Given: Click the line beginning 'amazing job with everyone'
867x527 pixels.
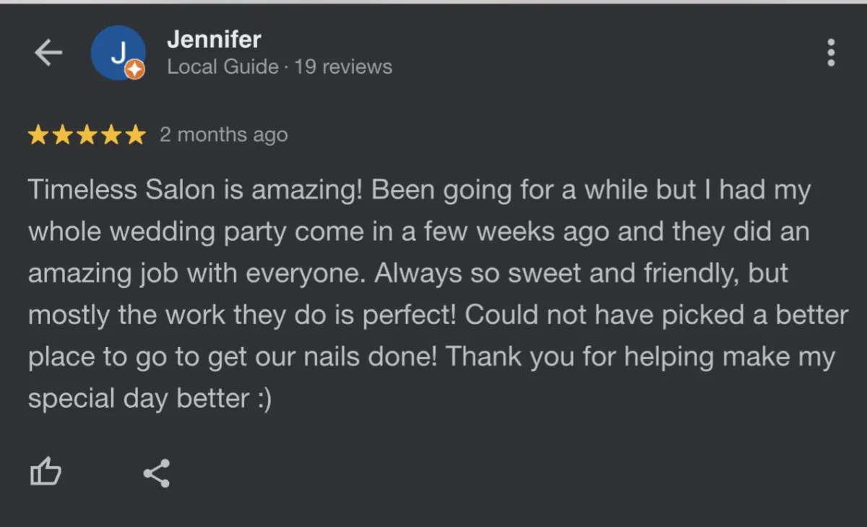Looking at the screenshot, I should (x=408, y=274).
